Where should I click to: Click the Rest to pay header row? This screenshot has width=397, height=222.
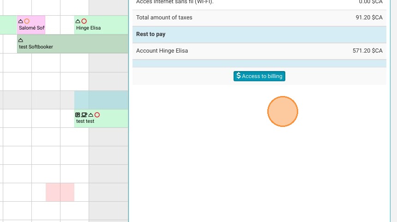[259, 34]
